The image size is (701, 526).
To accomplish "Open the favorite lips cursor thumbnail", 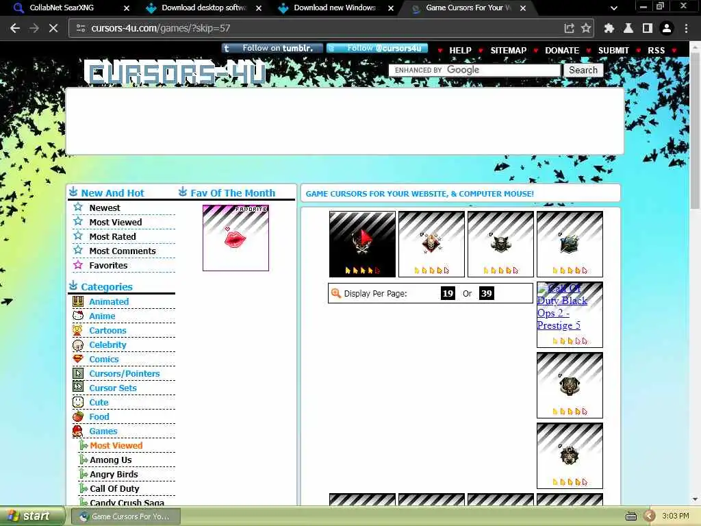I will tap(235, 238).
